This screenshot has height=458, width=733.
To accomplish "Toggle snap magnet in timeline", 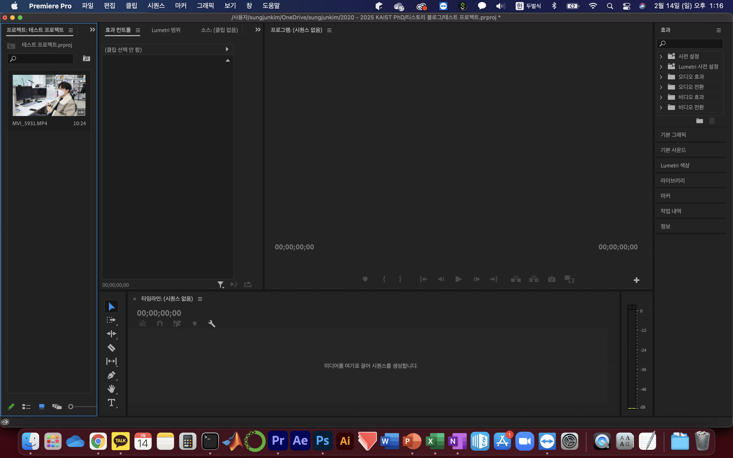I will pyautogui.click(x=160, y=324).
